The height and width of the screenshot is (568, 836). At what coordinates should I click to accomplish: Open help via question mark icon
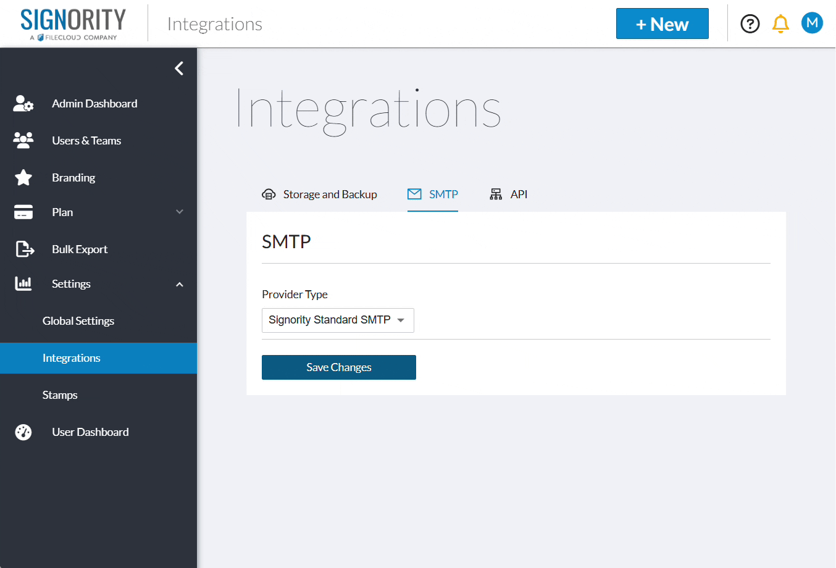tap(750, 24)
